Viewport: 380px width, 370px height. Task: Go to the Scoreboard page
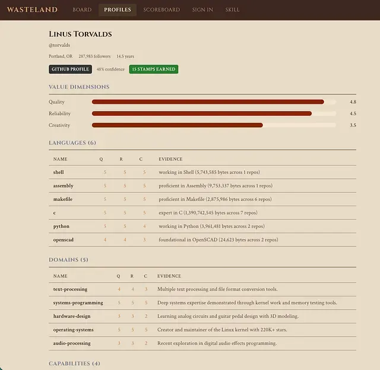coord(161,10)
